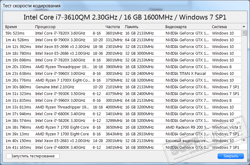Select the row with time 1m 33s 813ms
250x165 pixels.
click(122, 107)
